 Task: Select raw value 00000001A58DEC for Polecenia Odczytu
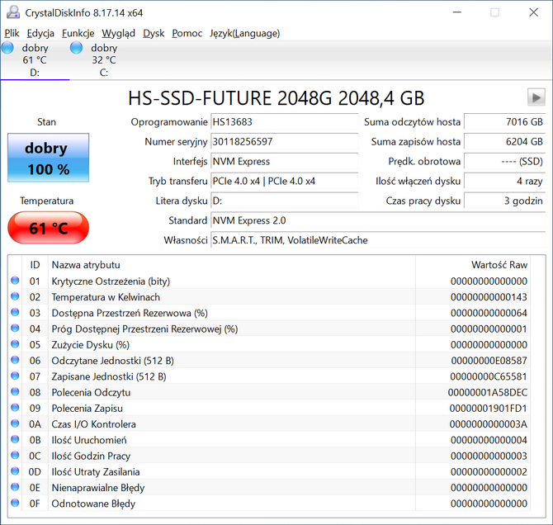[x=488, y=392]
